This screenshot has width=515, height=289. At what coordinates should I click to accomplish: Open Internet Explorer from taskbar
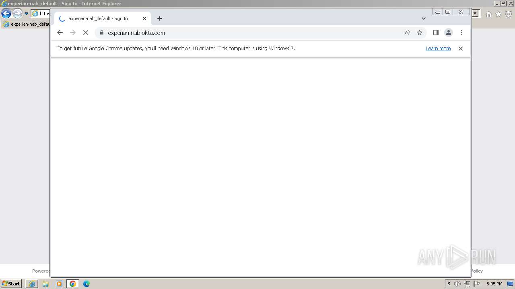click(32, 284)
